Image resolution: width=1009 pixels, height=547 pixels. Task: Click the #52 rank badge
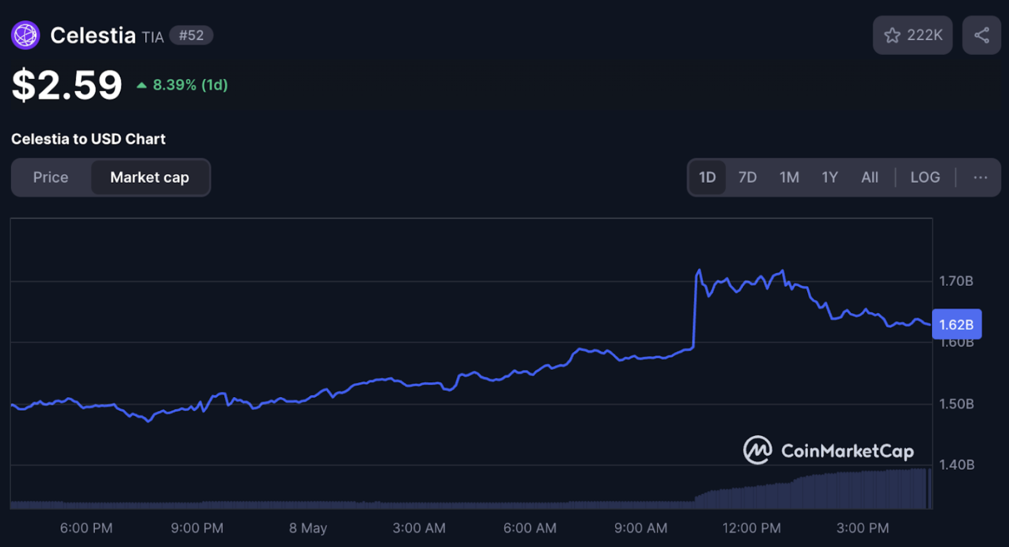191,35
